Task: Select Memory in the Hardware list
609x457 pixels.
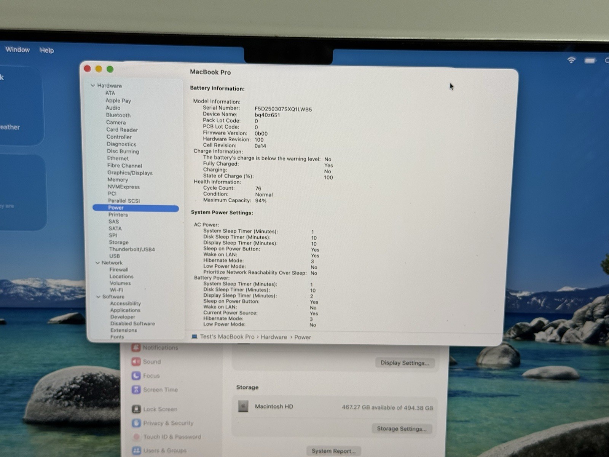Action: [118, 180]
